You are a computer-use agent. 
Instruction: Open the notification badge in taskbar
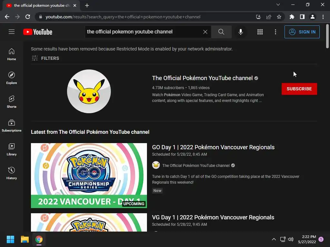pos(321,239)
